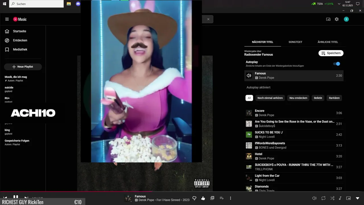
Task: Seek on the red progress bar
Action: point(182,192)
